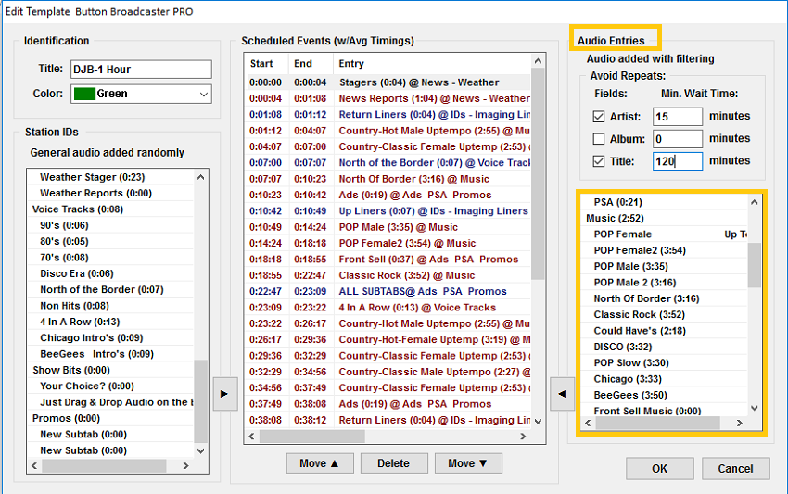This screenshot has height=494, width=788.
Task: Click the Delete button below events
Action: click(393, 463)
